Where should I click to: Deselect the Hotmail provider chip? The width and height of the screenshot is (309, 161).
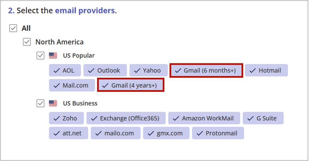pos(266,70)
